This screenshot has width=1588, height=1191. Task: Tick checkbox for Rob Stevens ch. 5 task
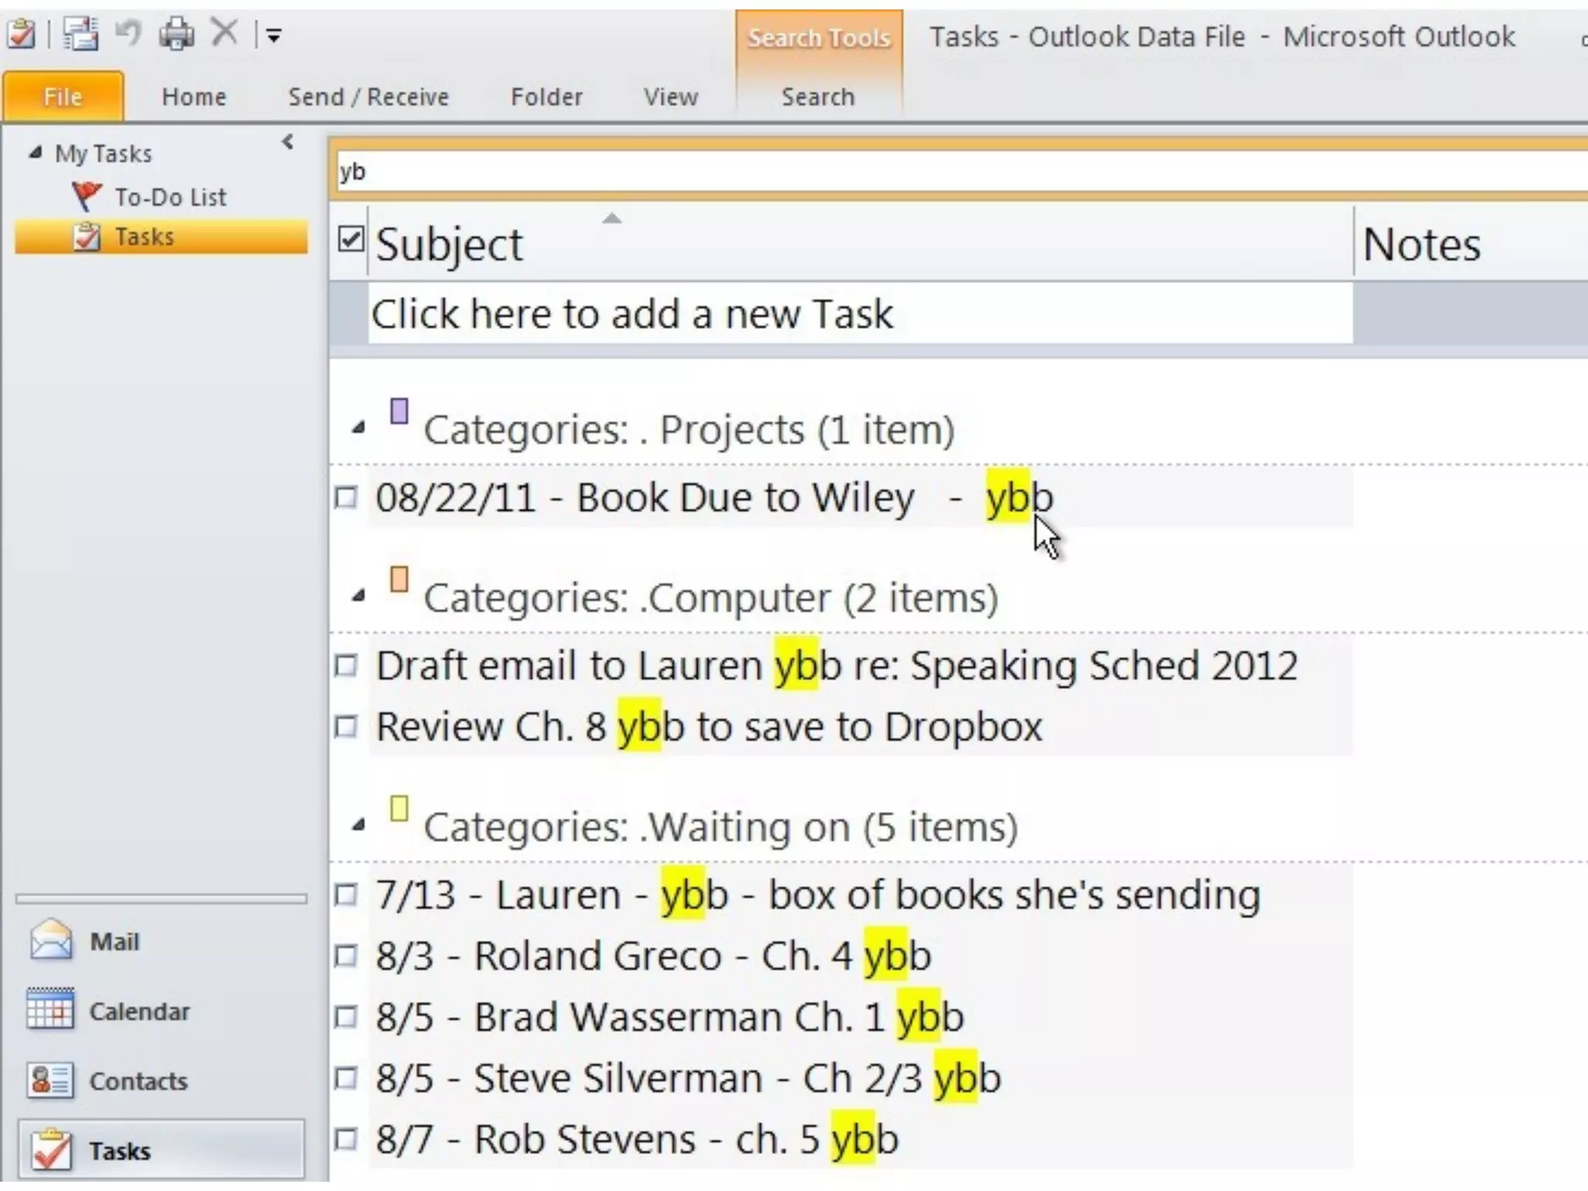pos(346,1139)
